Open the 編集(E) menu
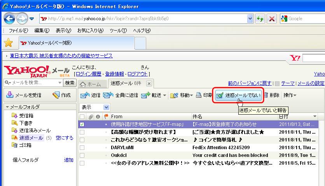 [x=42, y=31]
